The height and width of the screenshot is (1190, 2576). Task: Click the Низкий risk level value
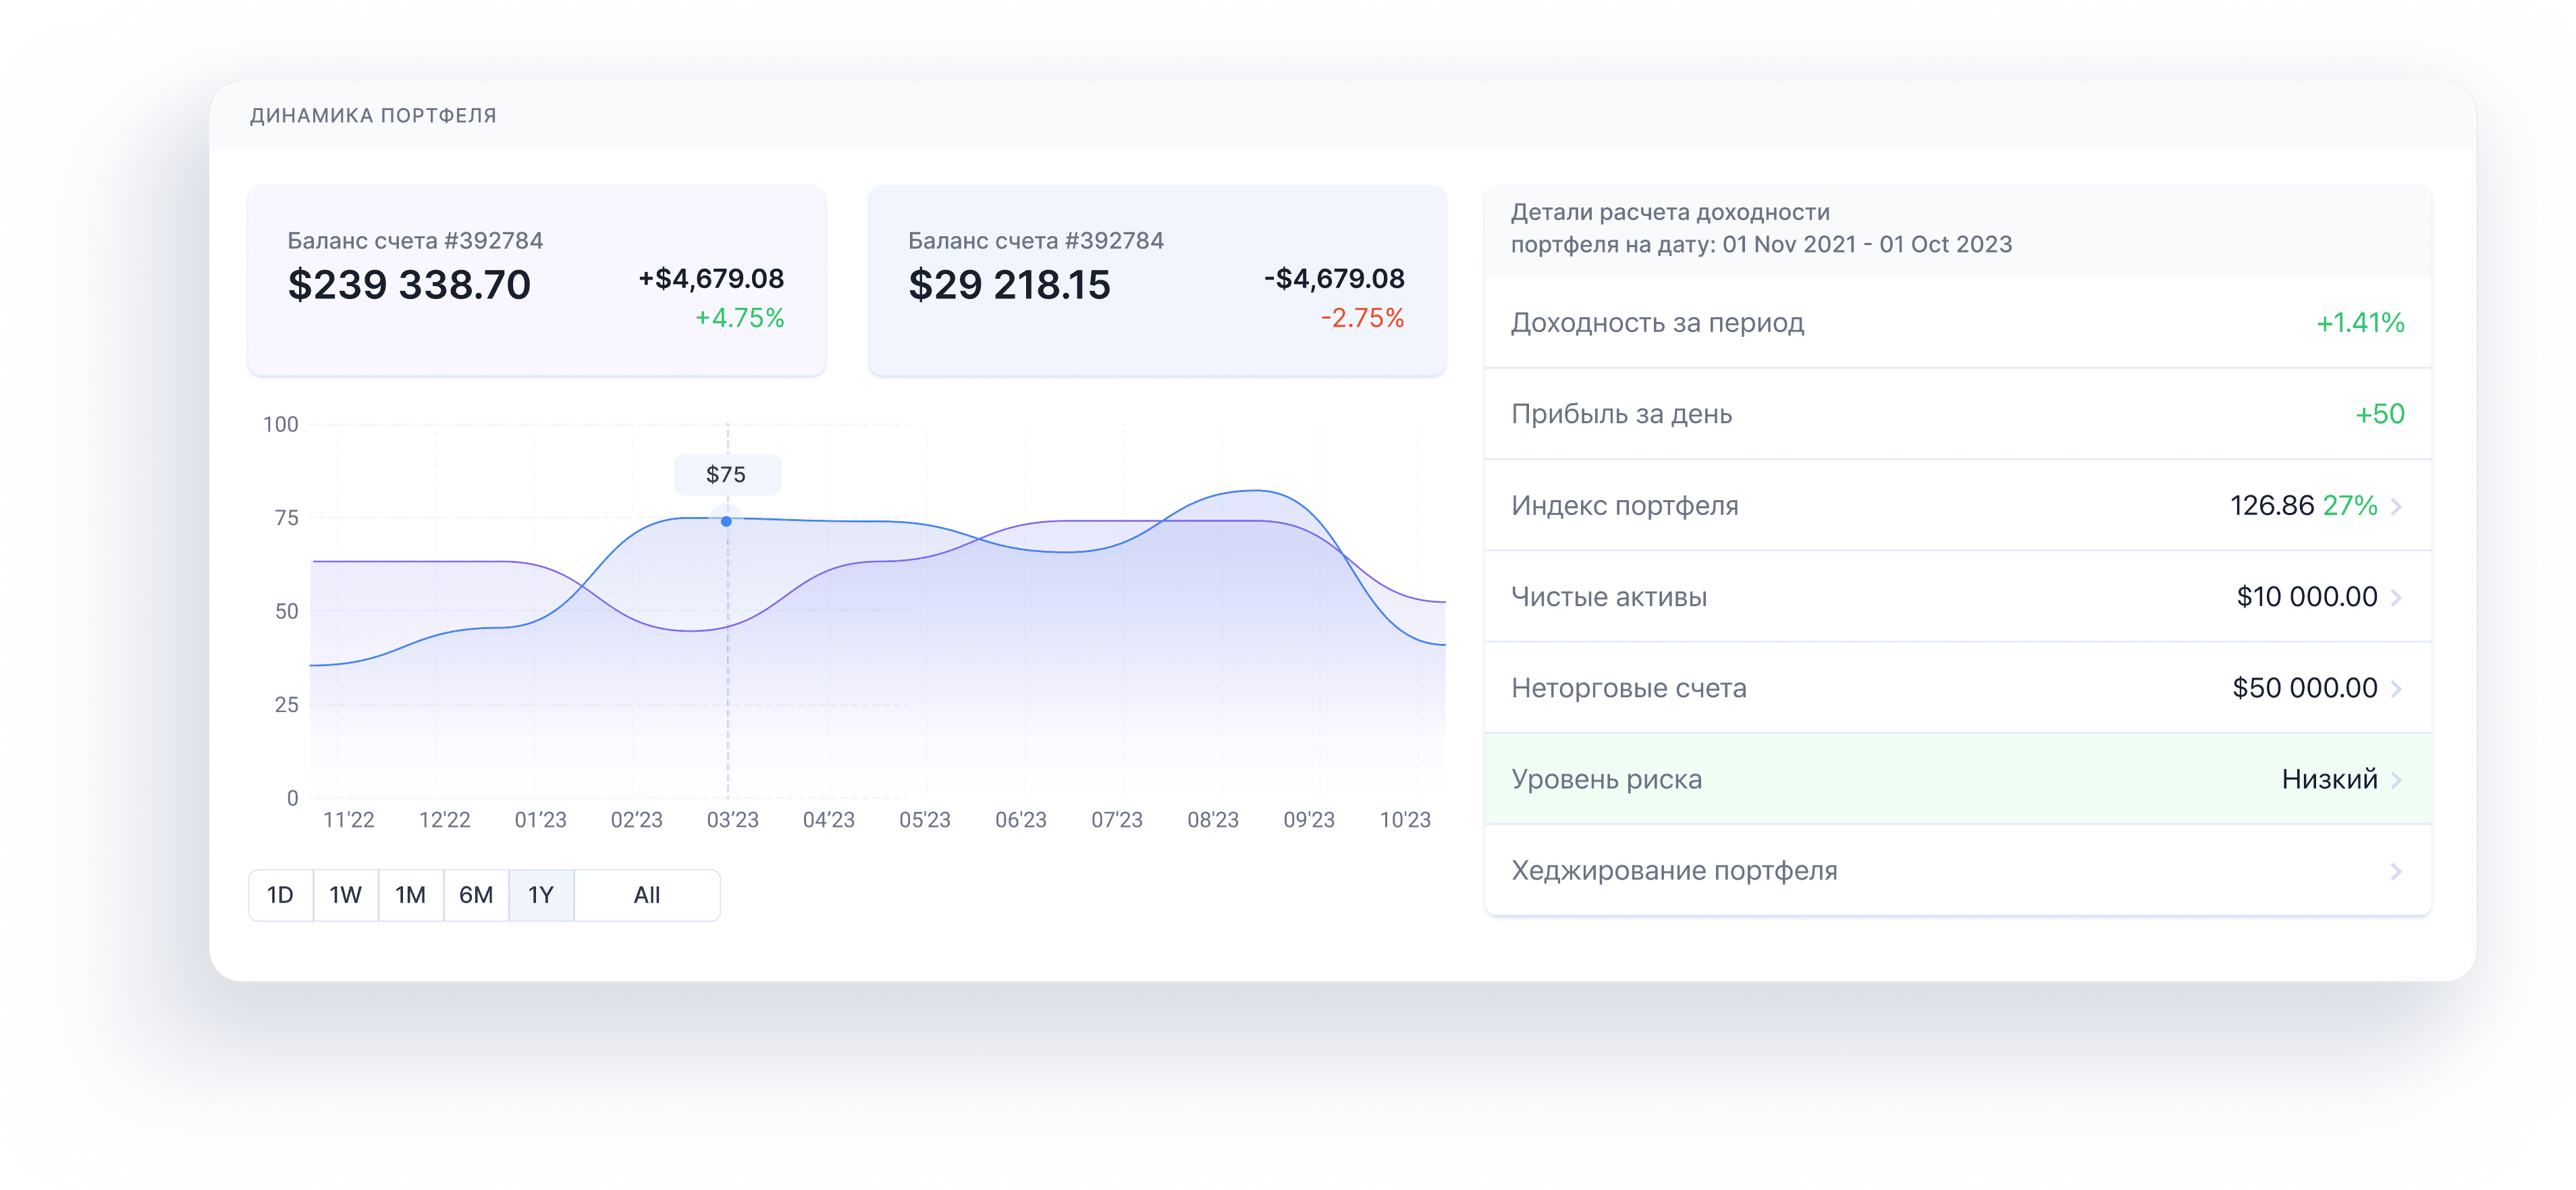tap(2329, 780)
